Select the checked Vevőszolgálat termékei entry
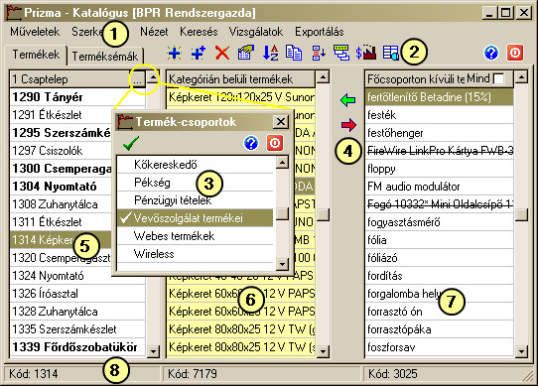The width and height of the screenshot is (538, 386). click(196, 218)
